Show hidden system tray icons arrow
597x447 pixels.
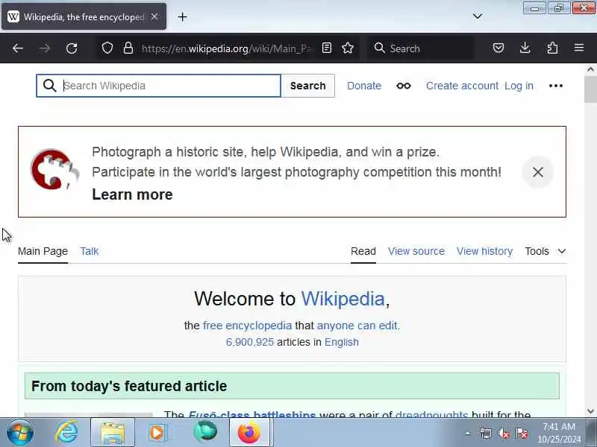[x=468, y=433]
